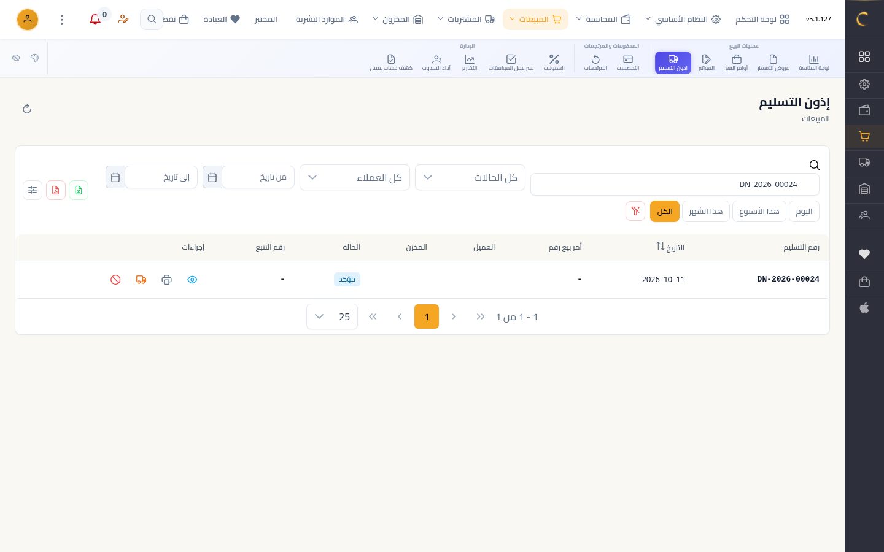Open reports (التقارير) chart icon

click(x=470, y=62)
